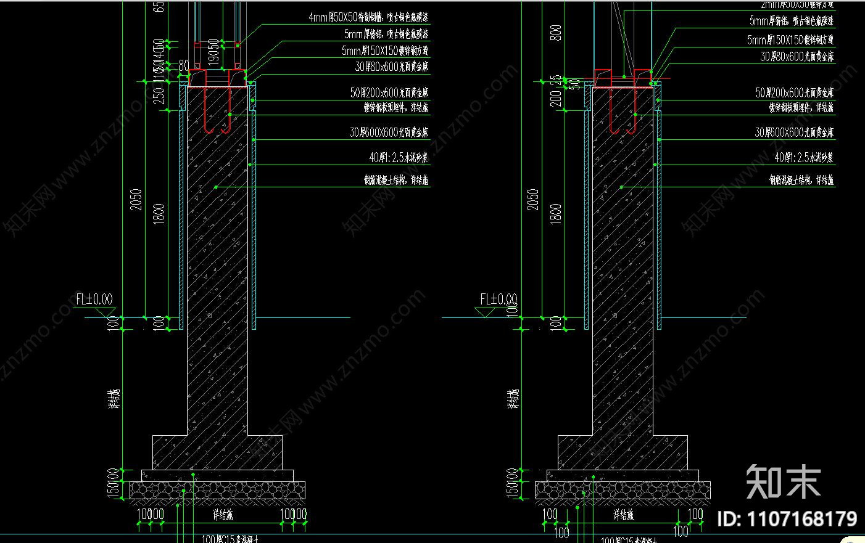Viewport: 865px width, 543px height.
Task: Select '5mm厚铸铝' label in right detail
Action: (x=769, y=21)
